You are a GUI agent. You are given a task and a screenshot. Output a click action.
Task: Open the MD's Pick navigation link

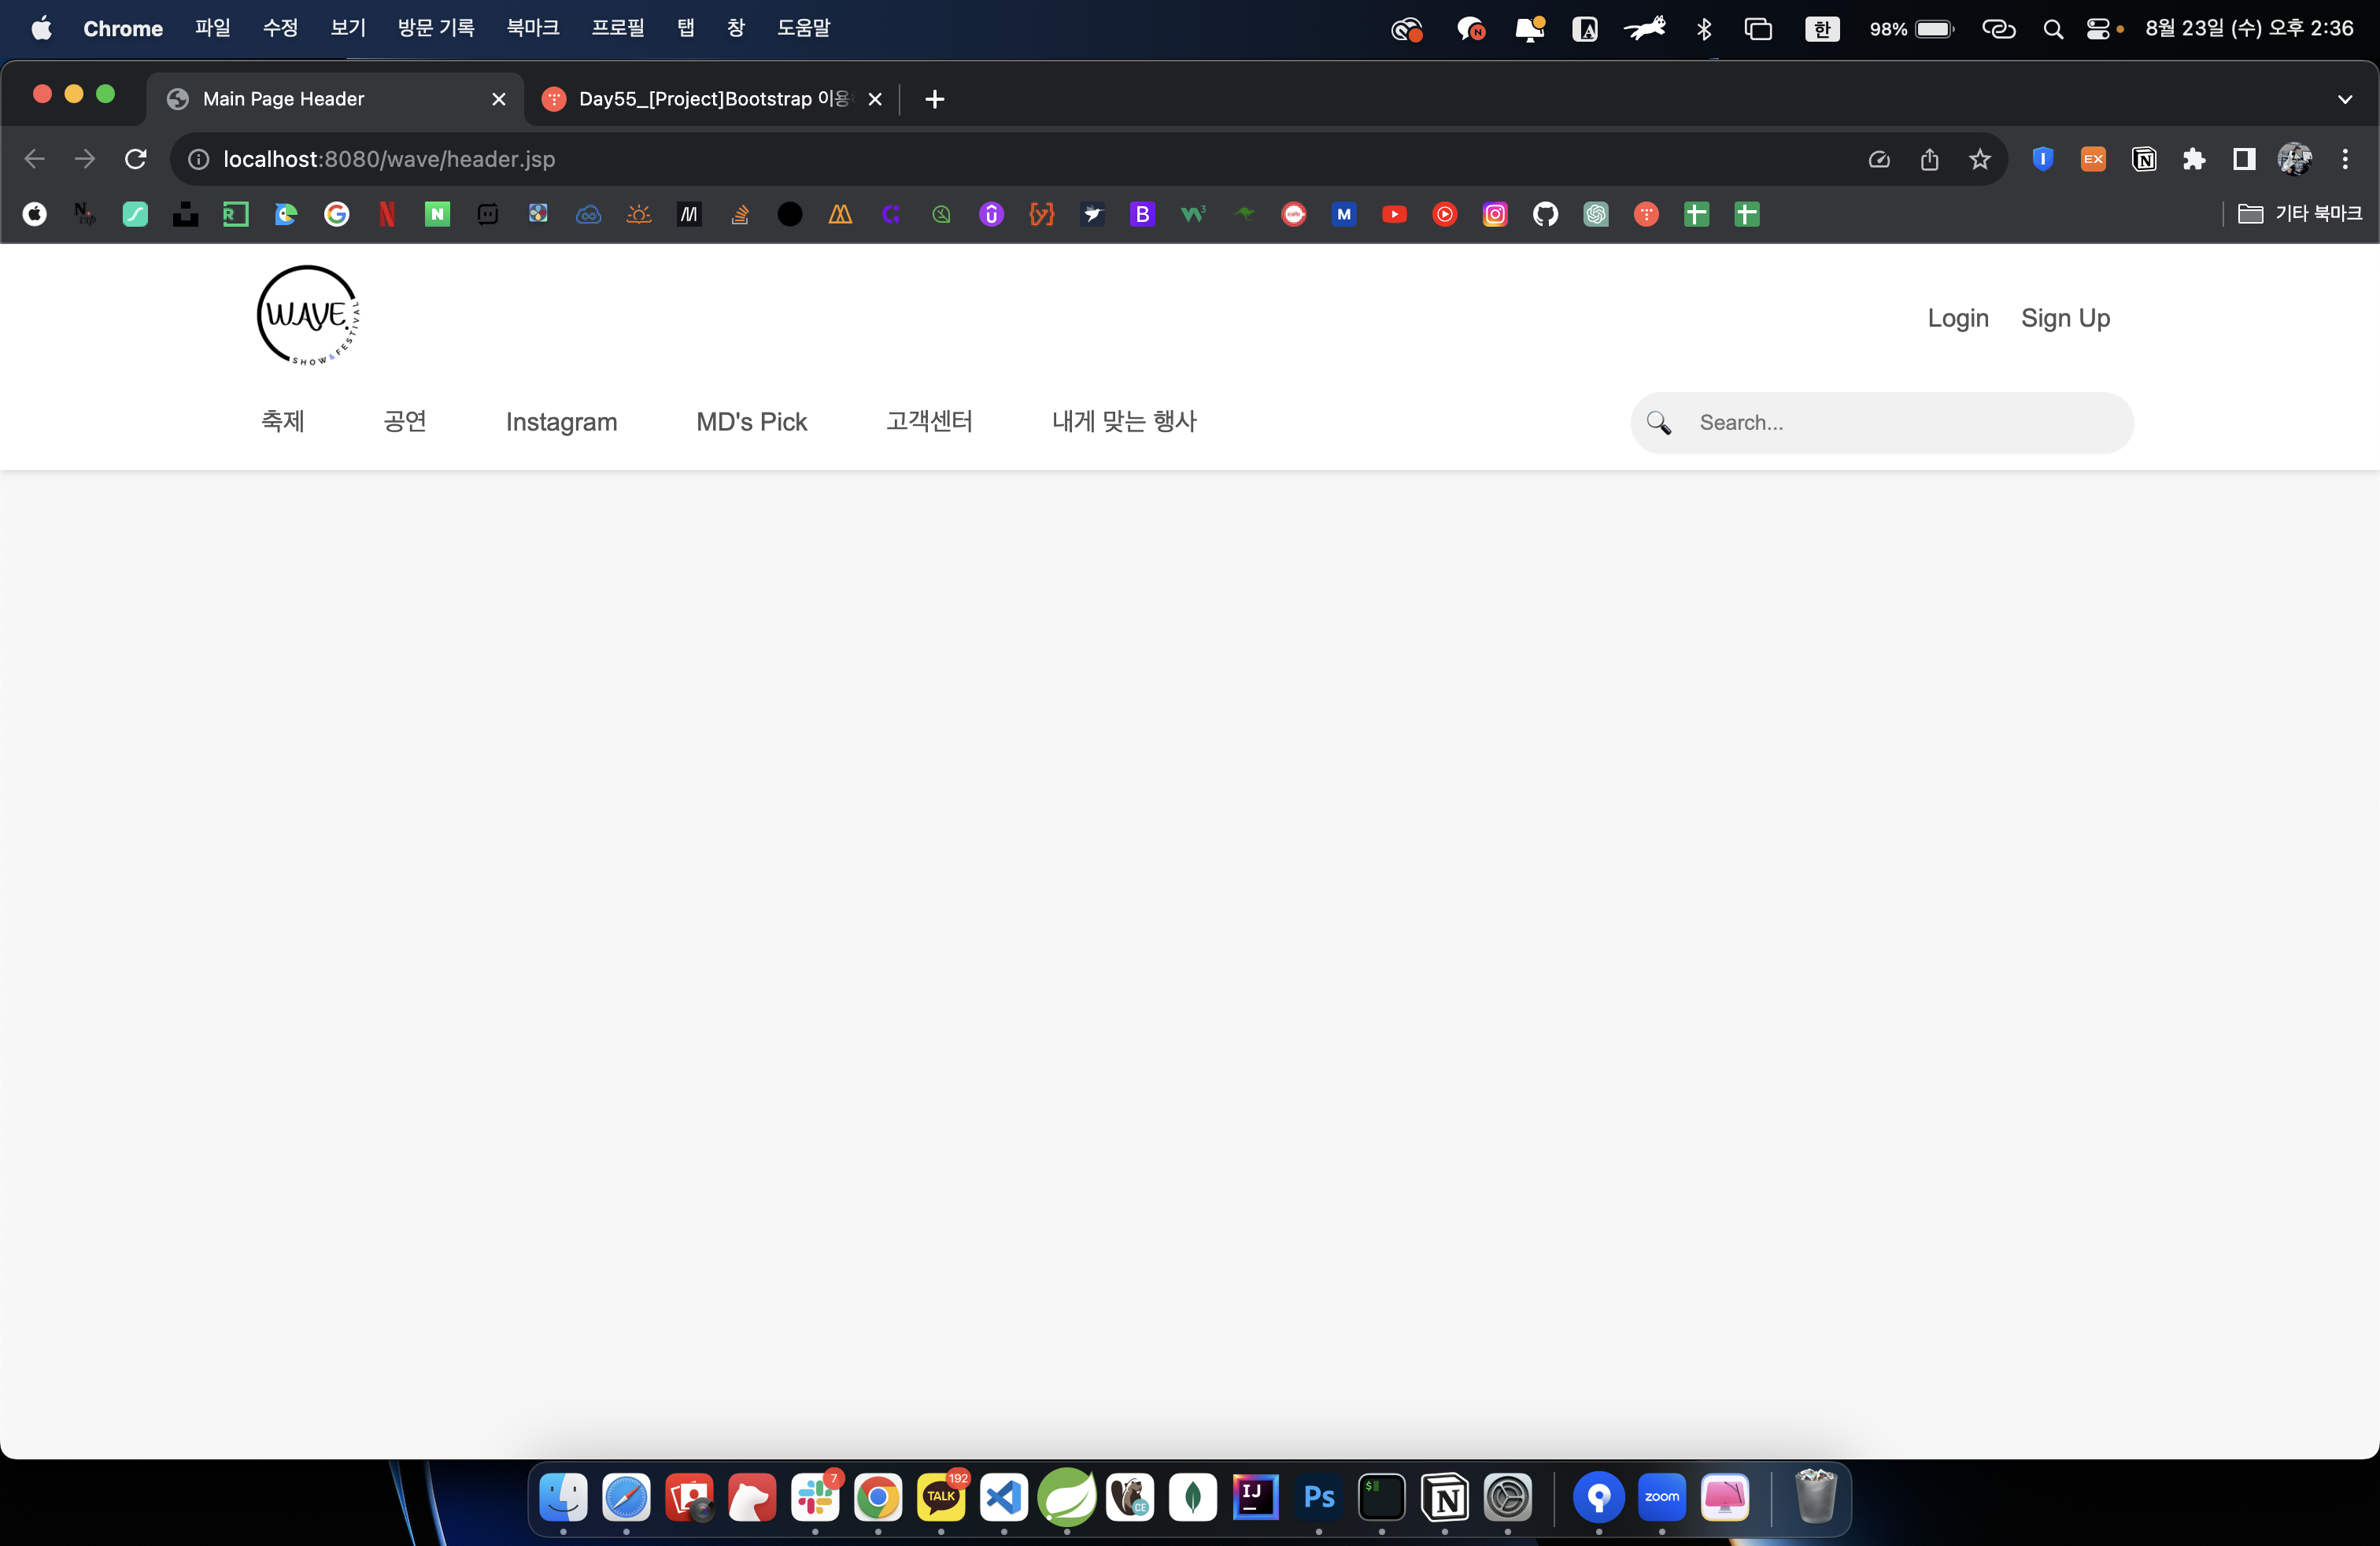click(x=751, y=422)
